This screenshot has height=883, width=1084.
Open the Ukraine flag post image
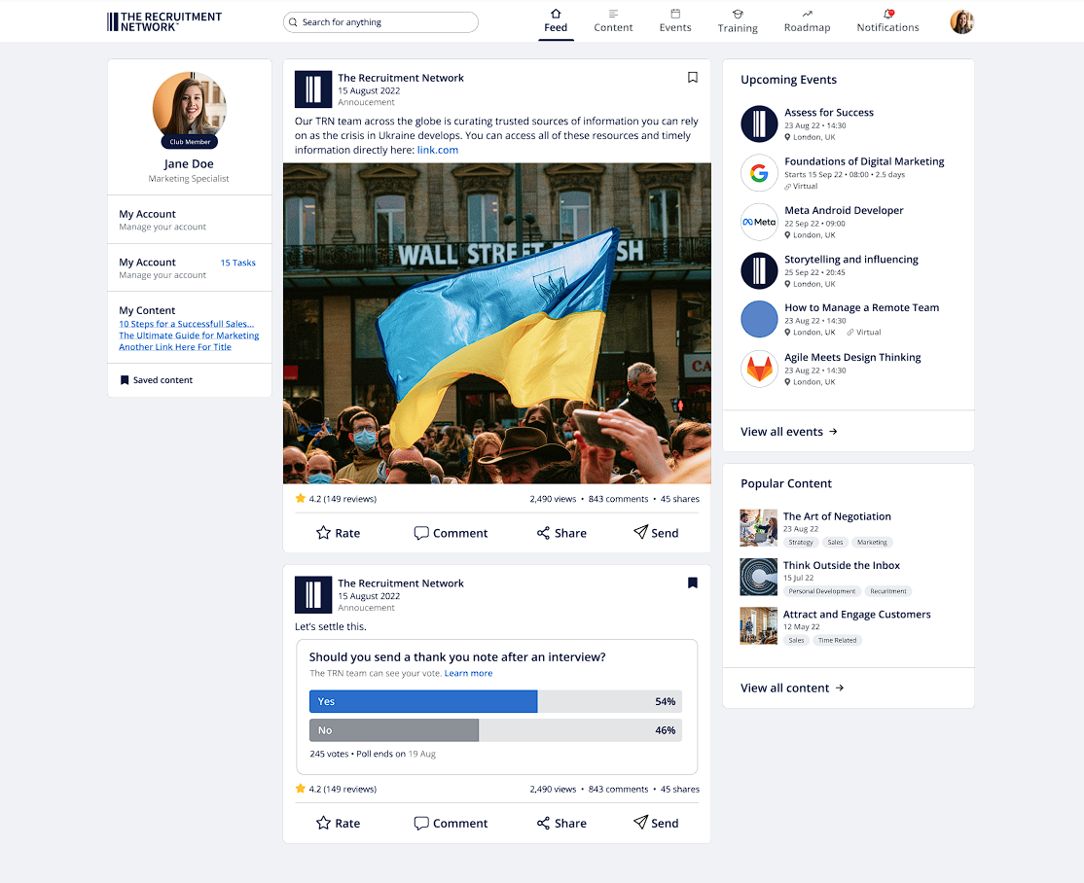click(x=497, y=324)
